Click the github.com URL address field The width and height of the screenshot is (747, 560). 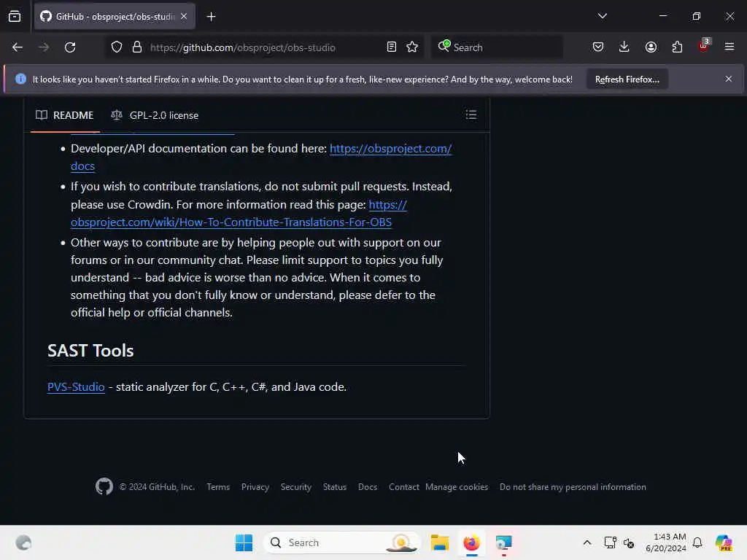tap(242, 47)
